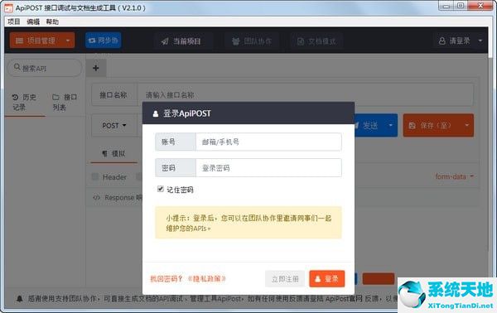Toggle the Header checkbox
Image resolution: width=497 pixels, height=313 pixels.
click(94, 176)
